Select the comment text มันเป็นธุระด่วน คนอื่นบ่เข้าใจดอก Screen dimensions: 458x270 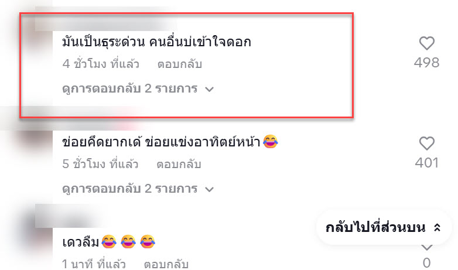point(156,42)
